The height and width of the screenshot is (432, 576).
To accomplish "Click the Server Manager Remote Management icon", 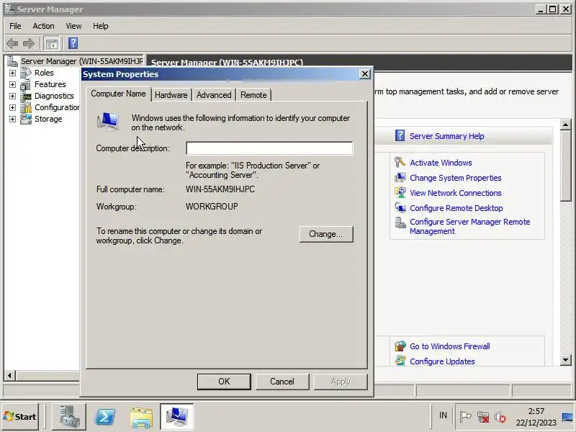I will (x=400, y=222).
